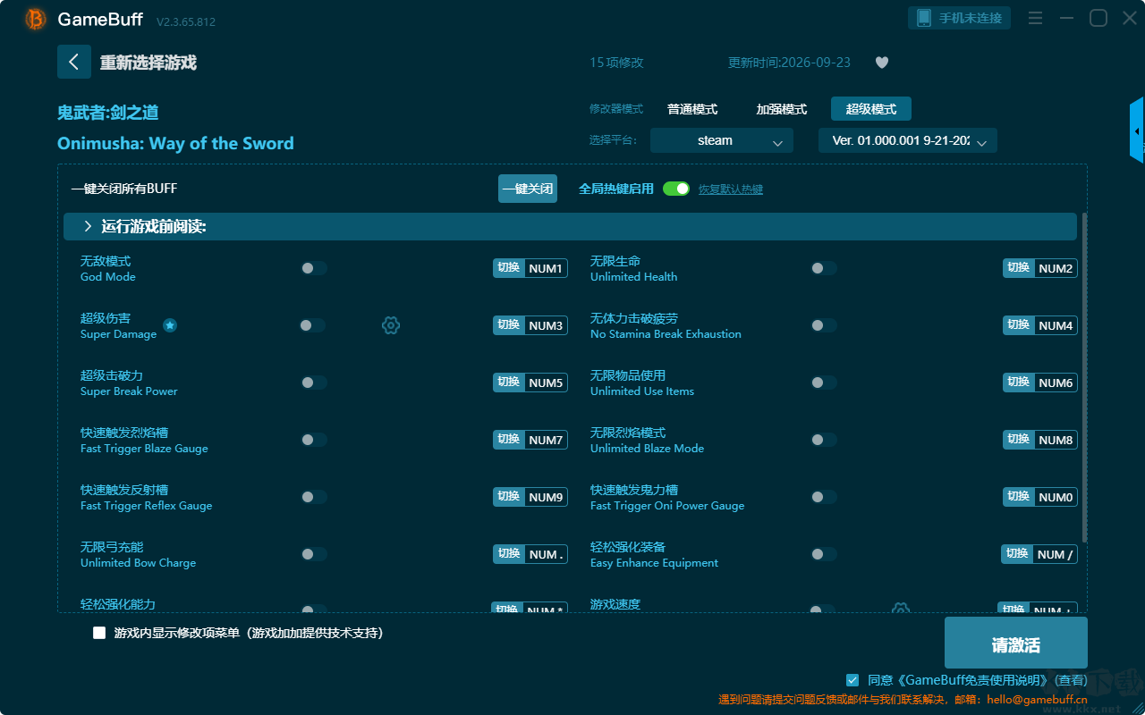The width and height of the screenshot is (1145, 715).
Task: Click the right edge side panel arrow
Action: click(x=1137, y=130)
